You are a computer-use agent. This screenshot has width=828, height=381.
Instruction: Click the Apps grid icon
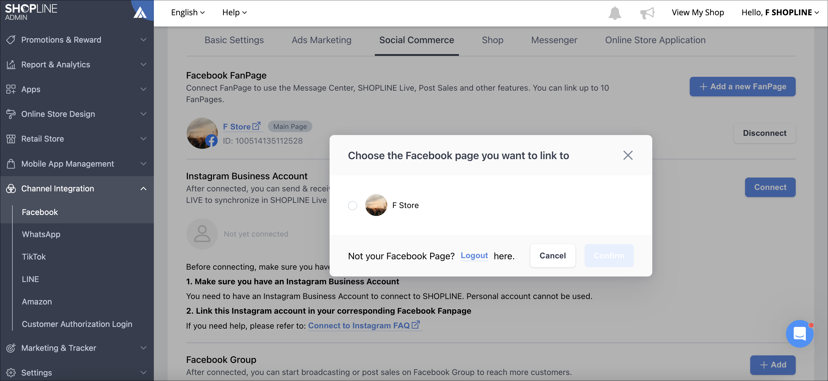pyautogui.click(x=11, y=89)
